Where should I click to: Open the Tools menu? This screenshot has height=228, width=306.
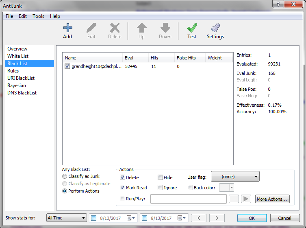[39, 16]
